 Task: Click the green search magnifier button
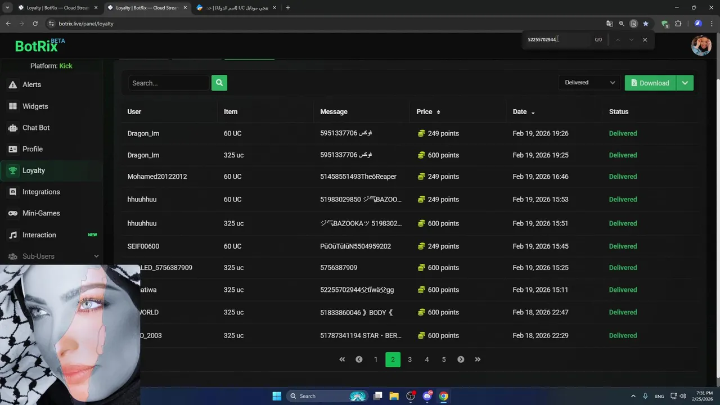(219, 83)
